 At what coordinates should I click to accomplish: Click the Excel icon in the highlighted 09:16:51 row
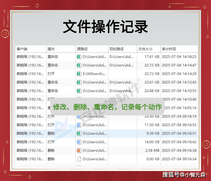point(79,133)
